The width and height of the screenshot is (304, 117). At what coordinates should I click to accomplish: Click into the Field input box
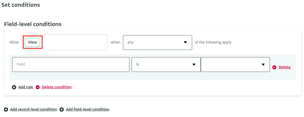point(71,64)
